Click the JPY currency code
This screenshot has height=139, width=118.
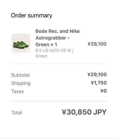100,112
